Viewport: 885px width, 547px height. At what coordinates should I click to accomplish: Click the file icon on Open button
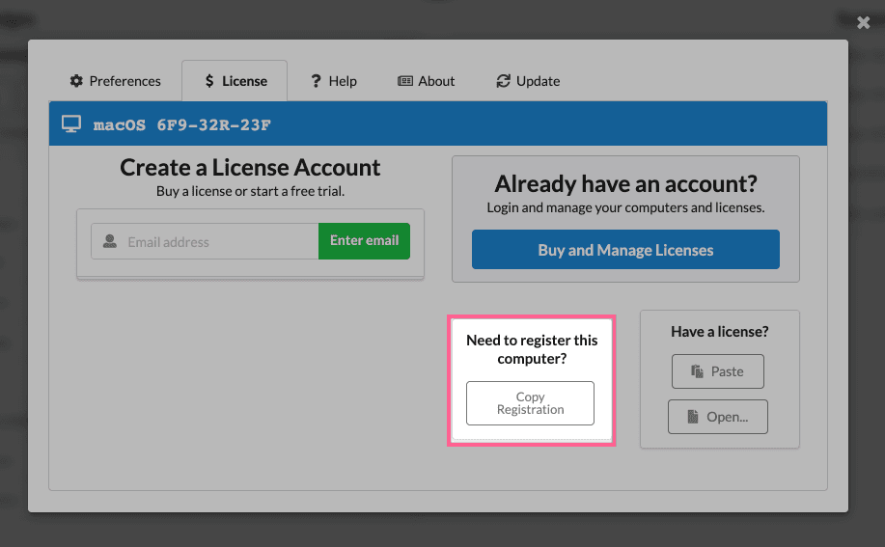692,417
